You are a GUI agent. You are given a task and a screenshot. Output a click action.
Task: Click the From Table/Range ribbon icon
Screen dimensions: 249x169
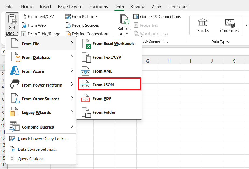pos(24,33)
